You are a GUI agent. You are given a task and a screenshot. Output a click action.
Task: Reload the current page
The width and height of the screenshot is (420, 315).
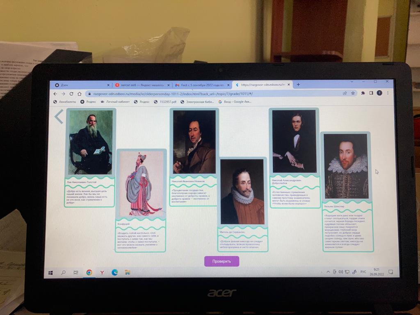(71, 94)
